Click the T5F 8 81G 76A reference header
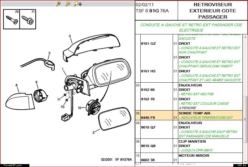 pos(152,11)
